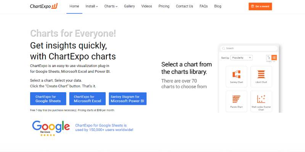Pick the Pareto Chart icon
The image size is (305, 152).
click(x=236, y=99)
